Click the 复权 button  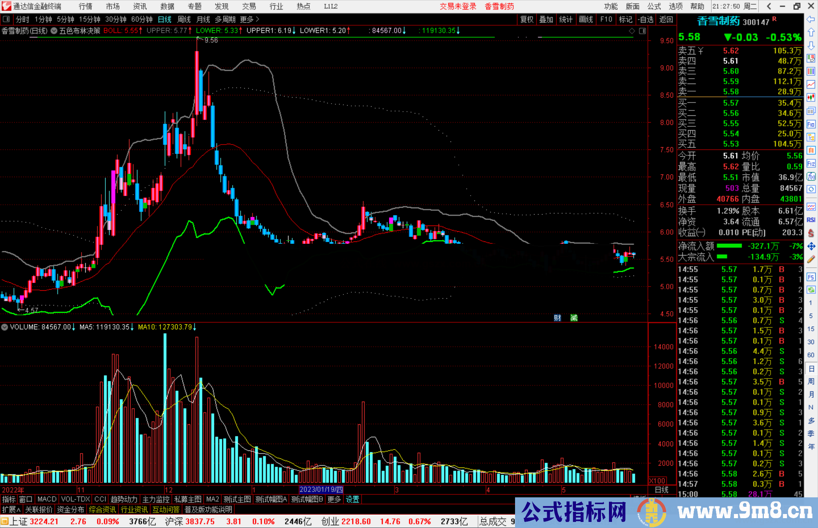(527, 19)
